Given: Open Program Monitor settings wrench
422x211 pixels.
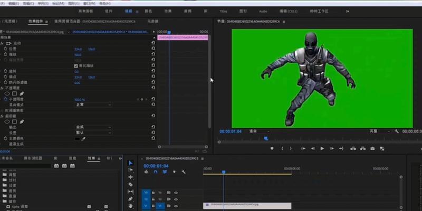Looking at the screenshot, I should [397, 131].
